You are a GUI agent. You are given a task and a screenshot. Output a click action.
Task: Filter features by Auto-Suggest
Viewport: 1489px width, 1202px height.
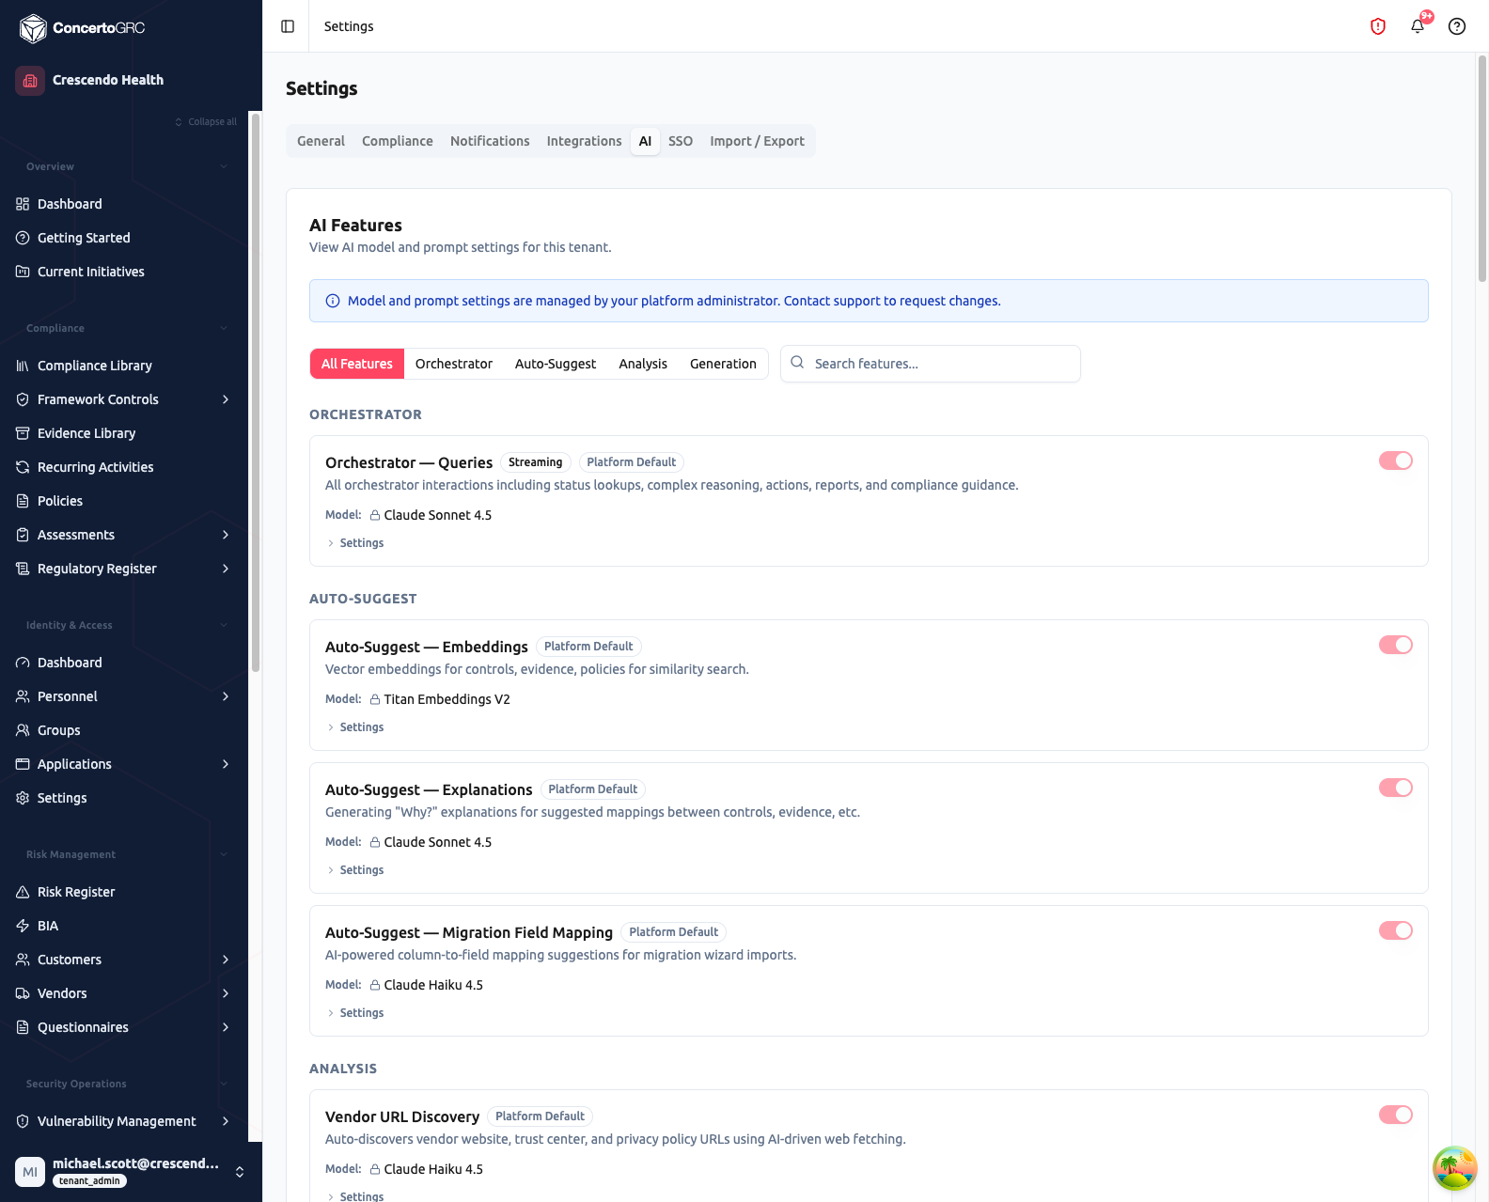tap(556, 364)
